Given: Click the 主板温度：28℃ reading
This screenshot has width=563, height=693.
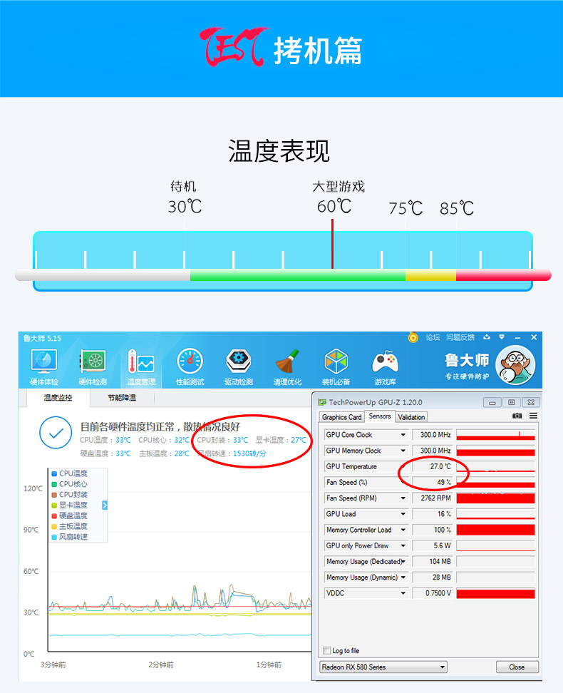Looking at the screenshot, I should coord(164,453).
